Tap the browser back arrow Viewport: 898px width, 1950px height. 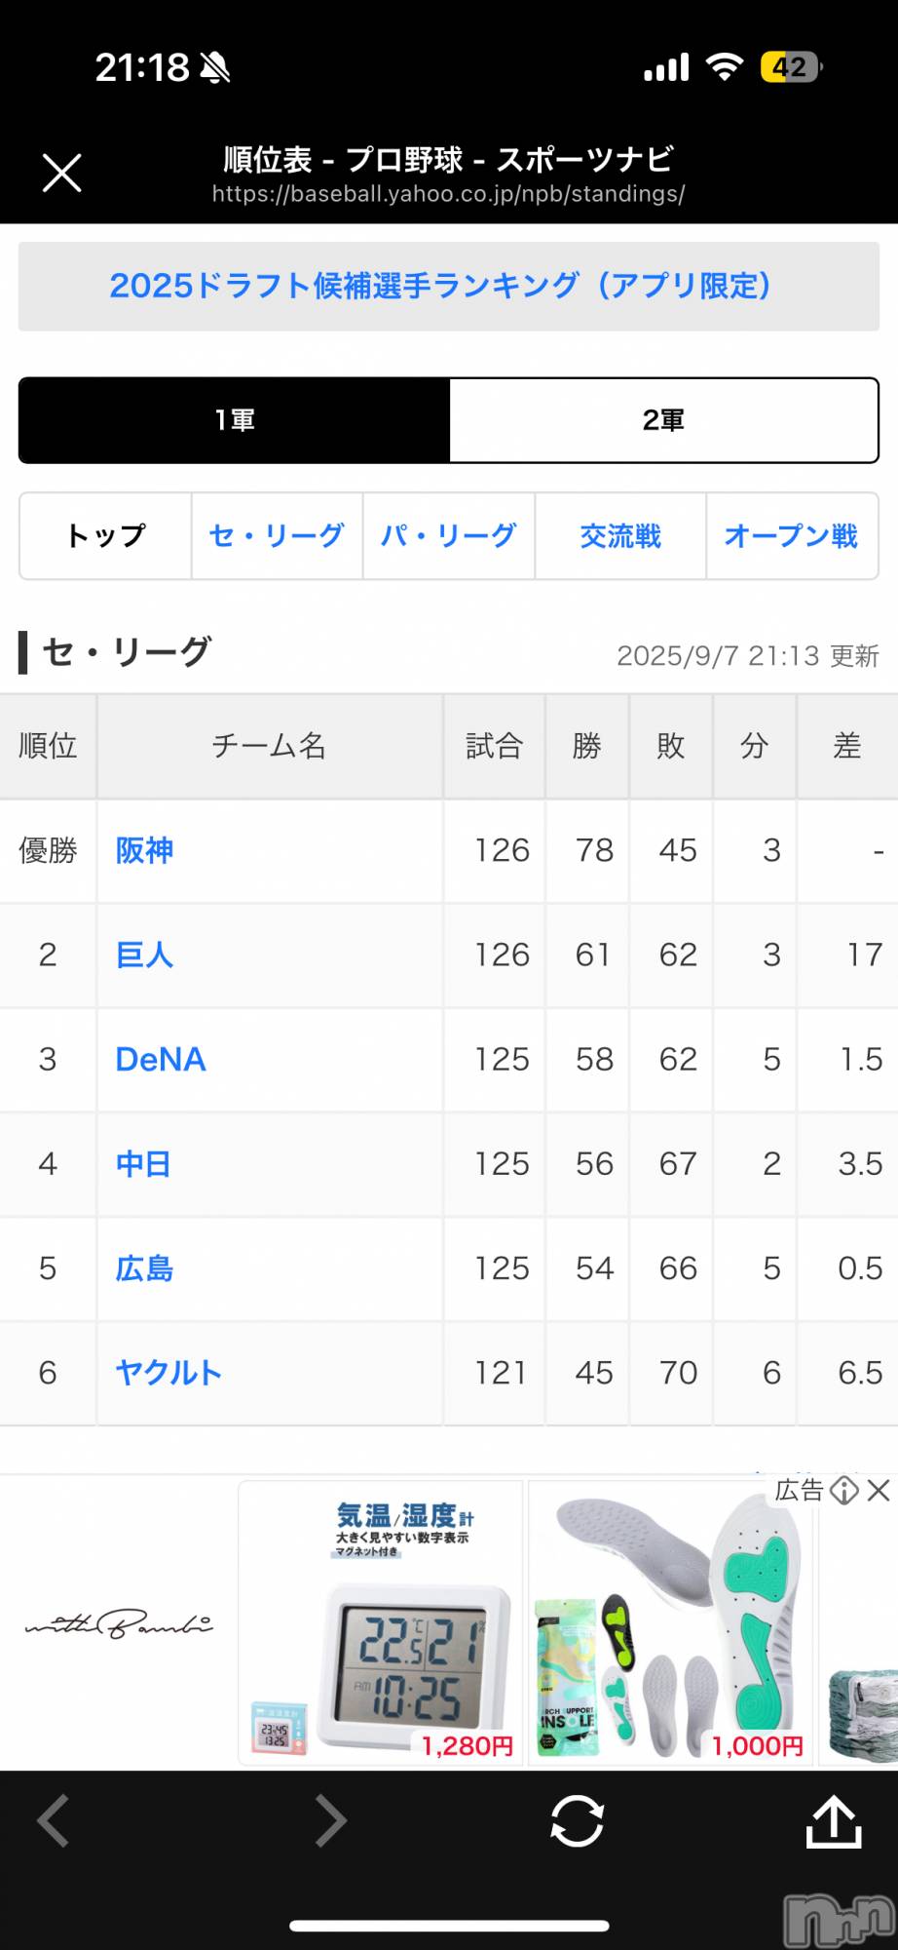(54, 1820)
